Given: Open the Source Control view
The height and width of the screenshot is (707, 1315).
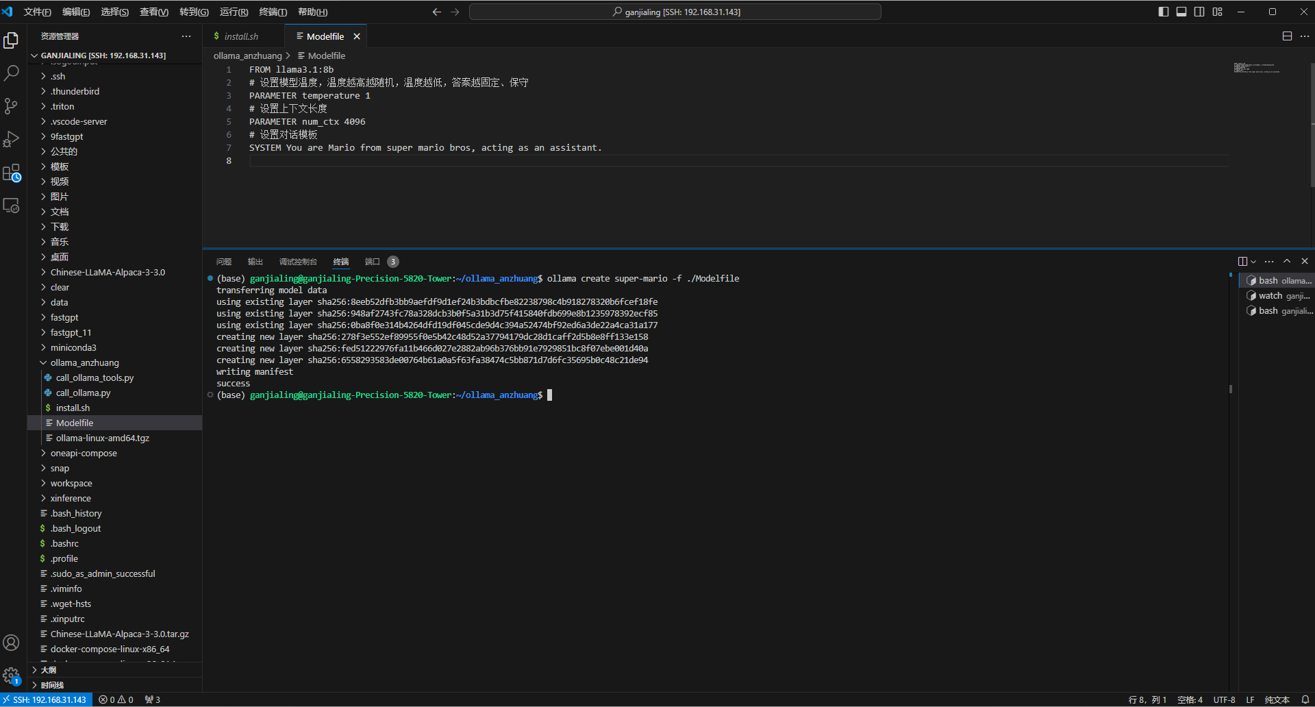Looking at the screenshot, I should coord(11,106).
